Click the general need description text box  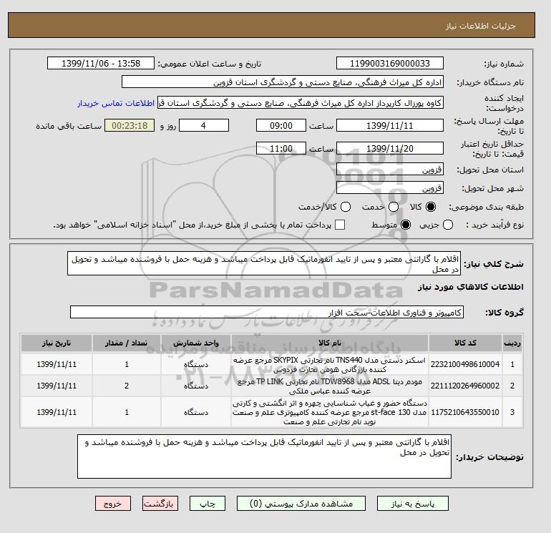pos(264,263)
